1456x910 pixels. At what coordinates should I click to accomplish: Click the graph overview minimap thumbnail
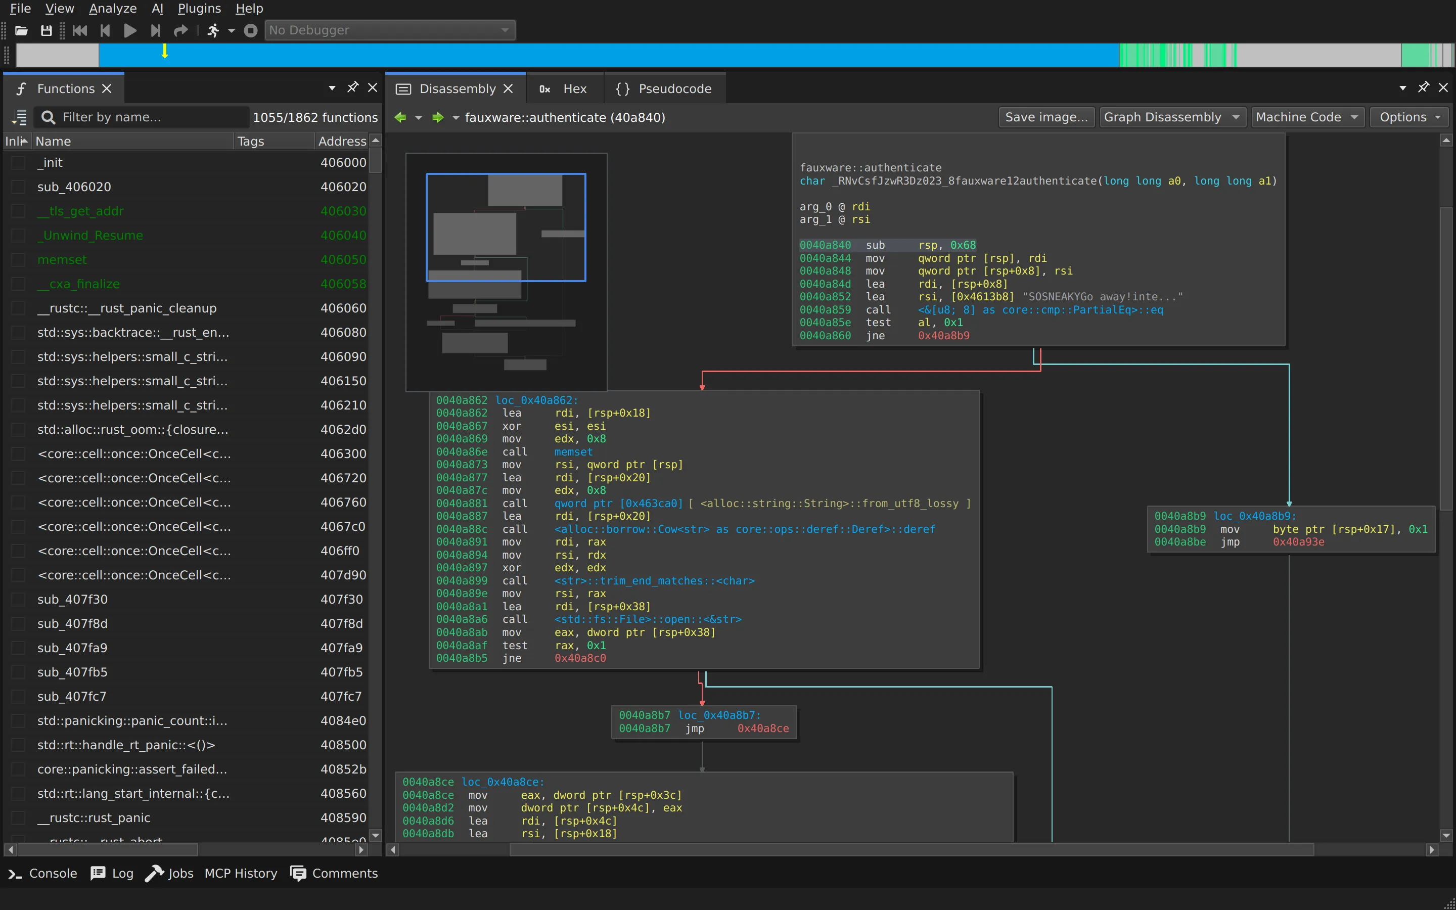pyautogui.click(x=506, y=272)
